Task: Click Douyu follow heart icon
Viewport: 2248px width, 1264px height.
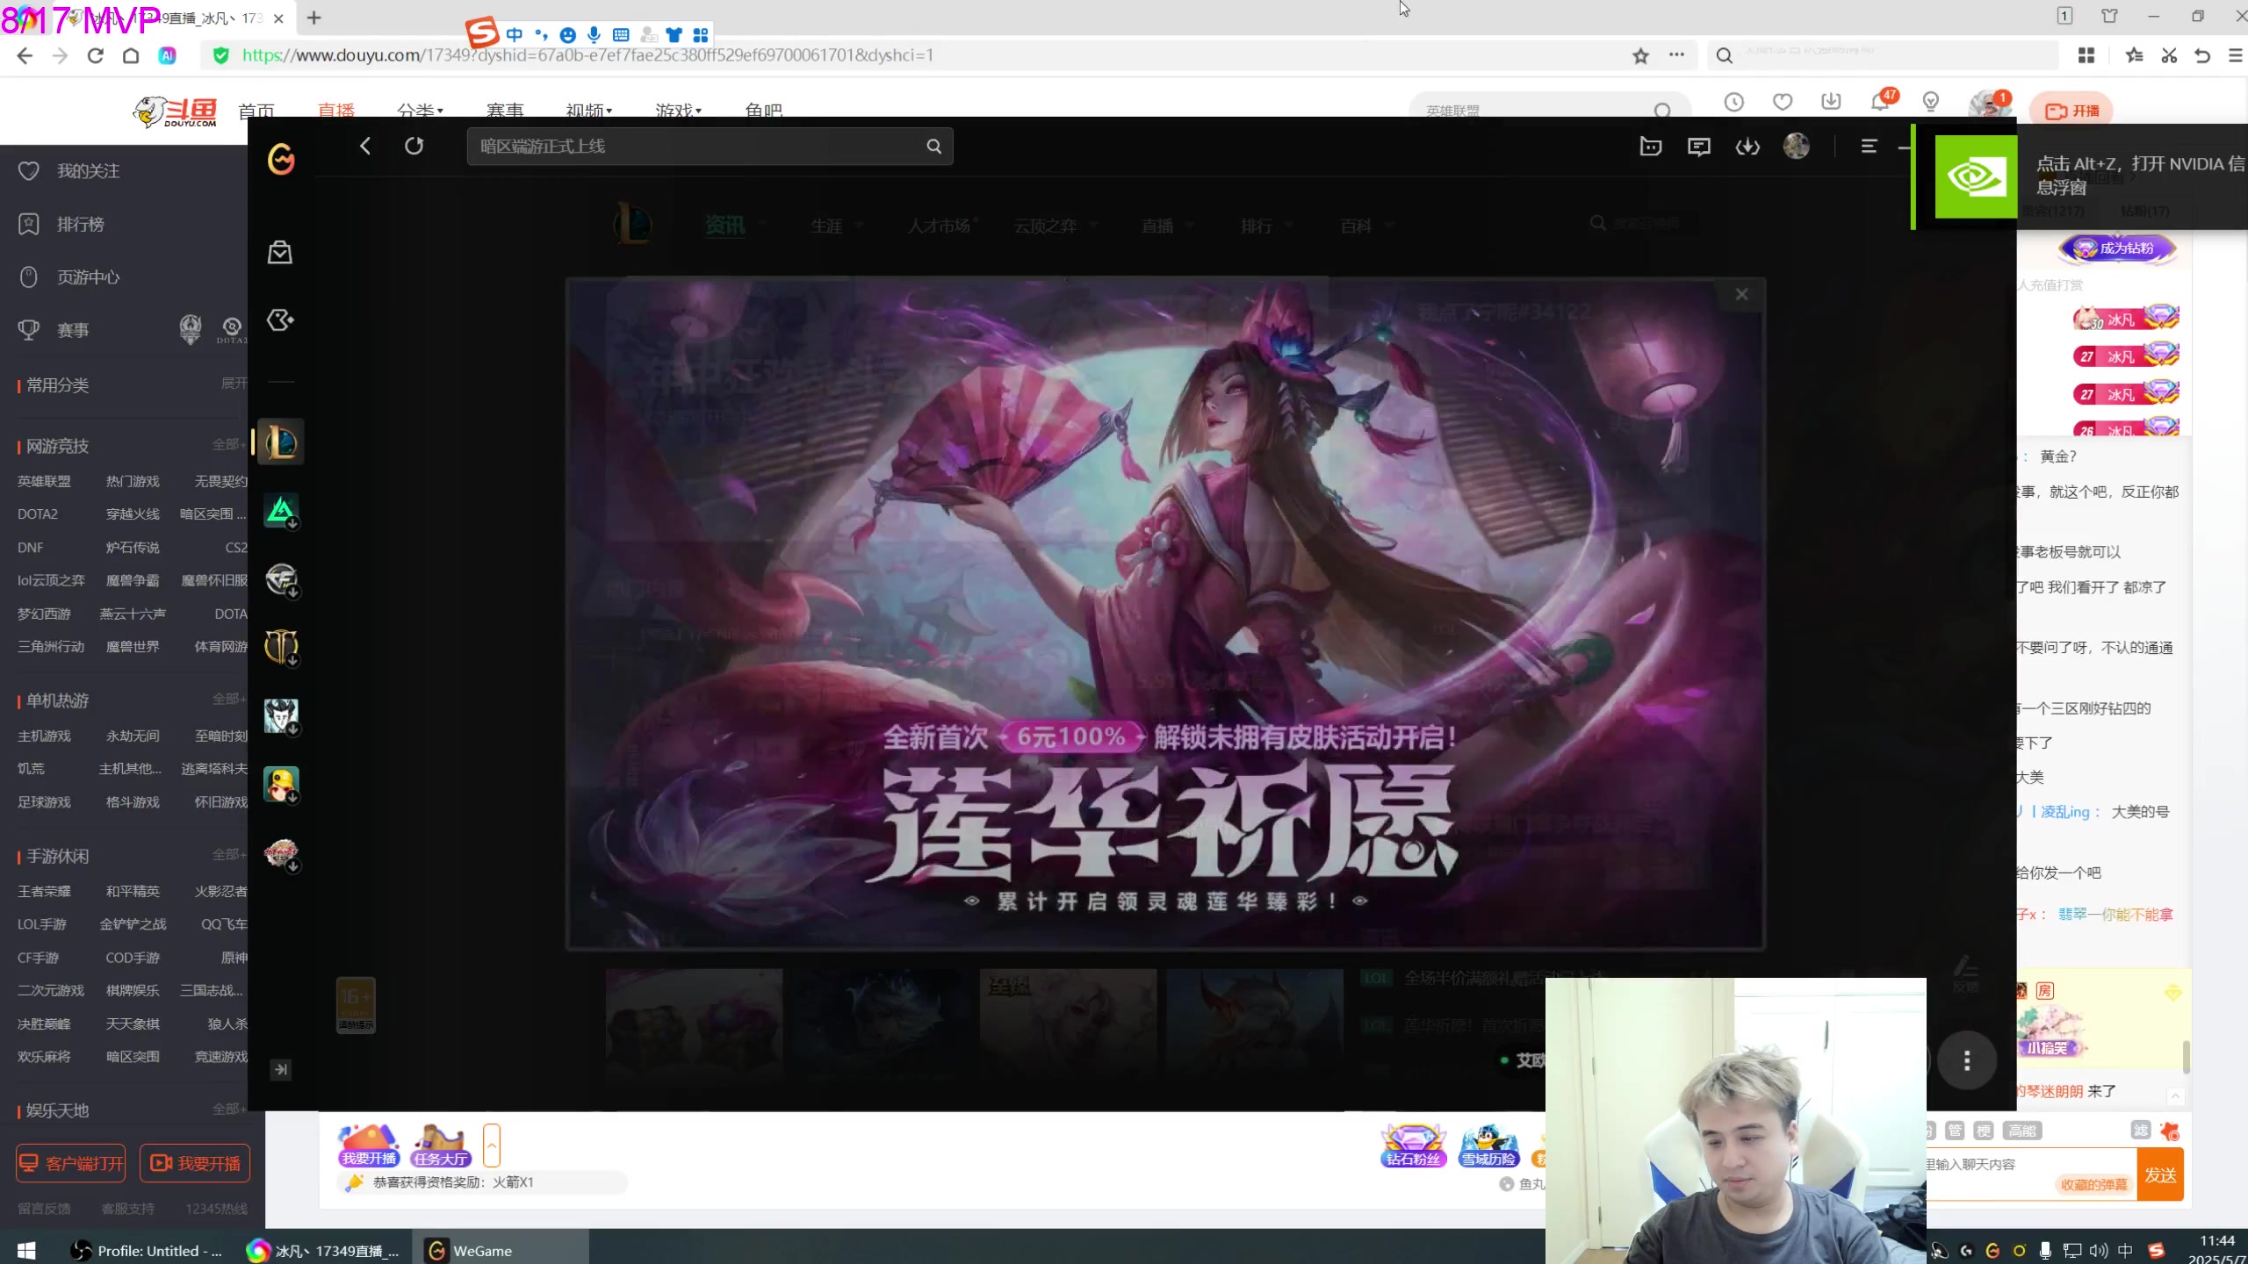Action: coord(1783,103)
